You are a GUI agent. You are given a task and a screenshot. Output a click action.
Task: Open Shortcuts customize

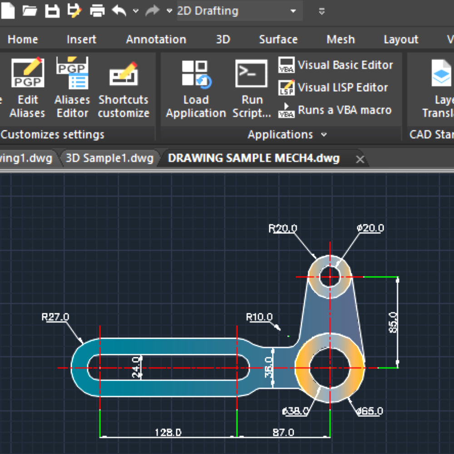coord(123,86)
